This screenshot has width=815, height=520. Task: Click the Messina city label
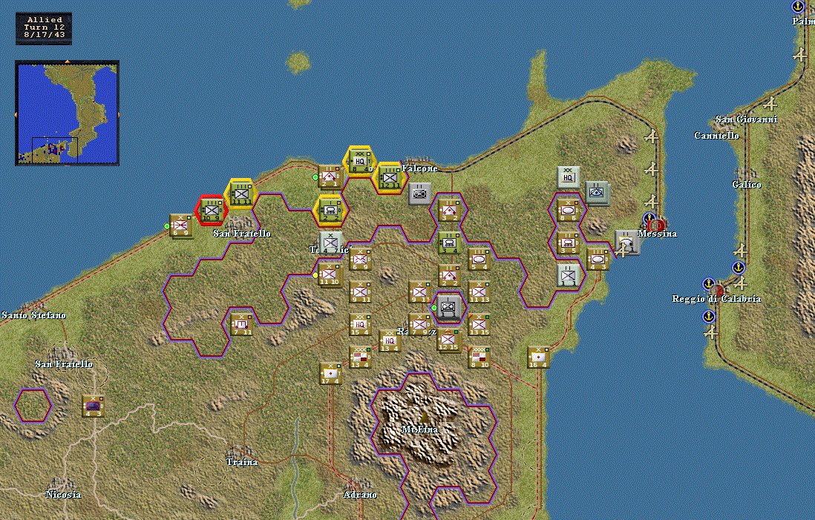pyautogui.click(x=657, y=234)
